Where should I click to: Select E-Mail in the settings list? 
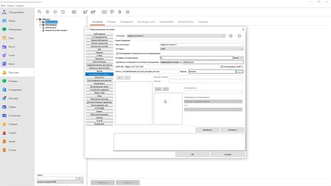coord(99,56)
